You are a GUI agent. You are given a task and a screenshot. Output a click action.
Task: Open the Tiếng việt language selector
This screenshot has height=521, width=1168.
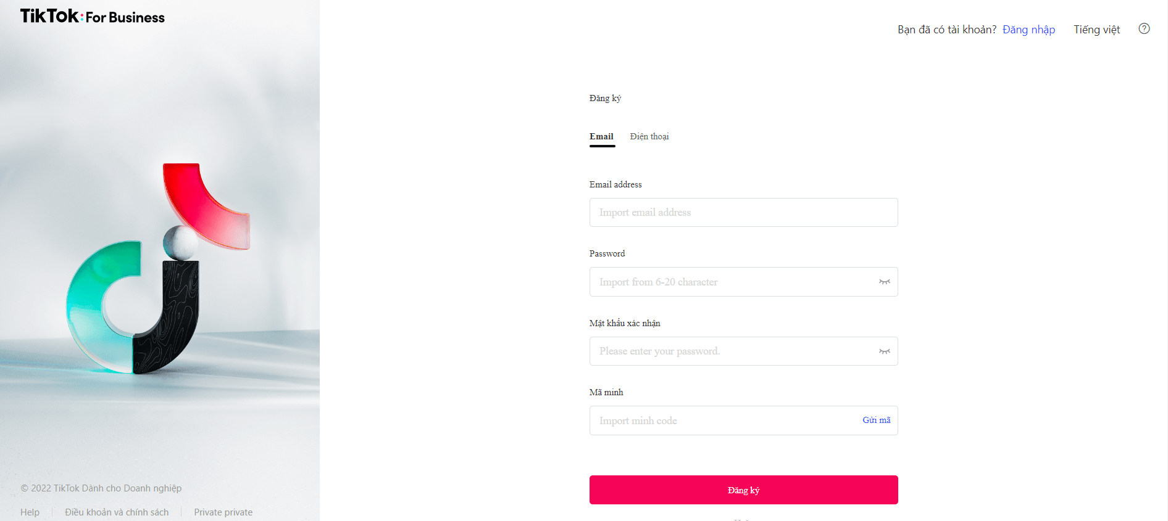[1096, 30]
